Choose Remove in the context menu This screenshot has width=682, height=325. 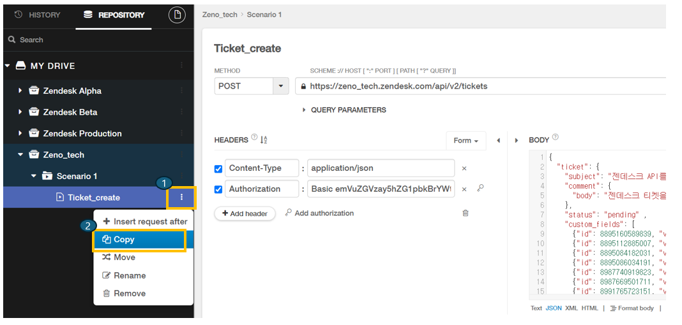click(x=144, y=293)
